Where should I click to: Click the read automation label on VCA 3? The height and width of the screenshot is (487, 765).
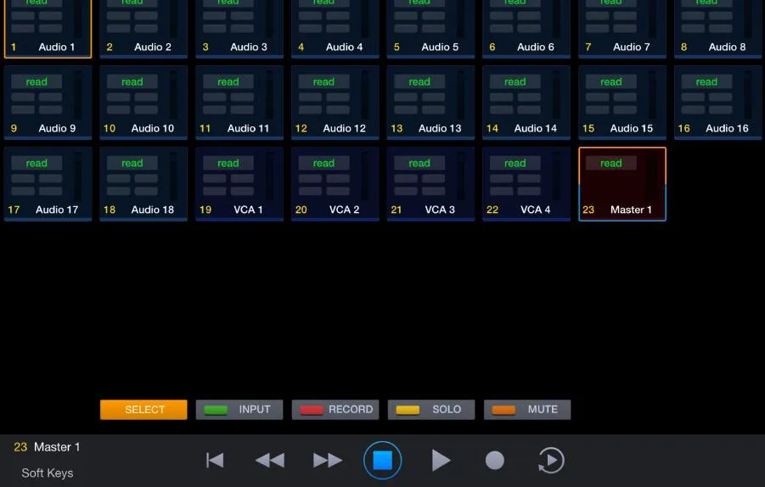click(x=419, y=163)
